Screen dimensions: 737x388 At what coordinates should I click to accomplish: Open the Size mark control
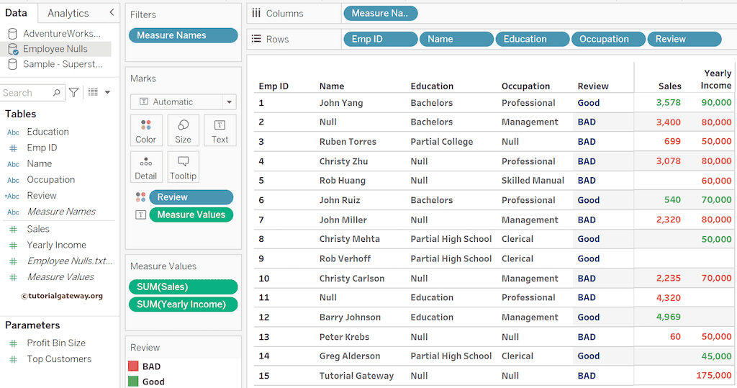coord(183,131)
